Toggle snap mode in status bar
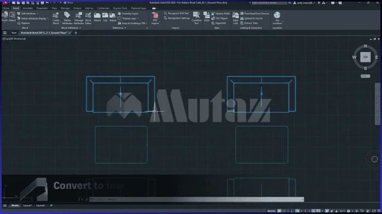This screenshot has width=382, height=214. pyautogui.click(x=284, y=211)
